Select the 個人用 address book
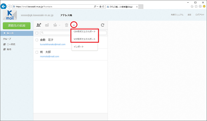This screenshot has width=207, height=121. (17, 33)
